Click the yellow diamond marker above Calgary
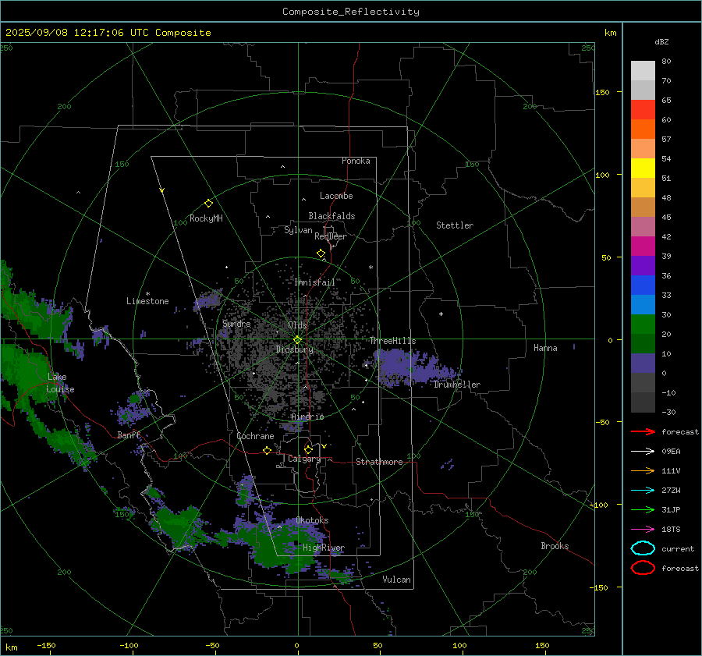 (308, 449)
